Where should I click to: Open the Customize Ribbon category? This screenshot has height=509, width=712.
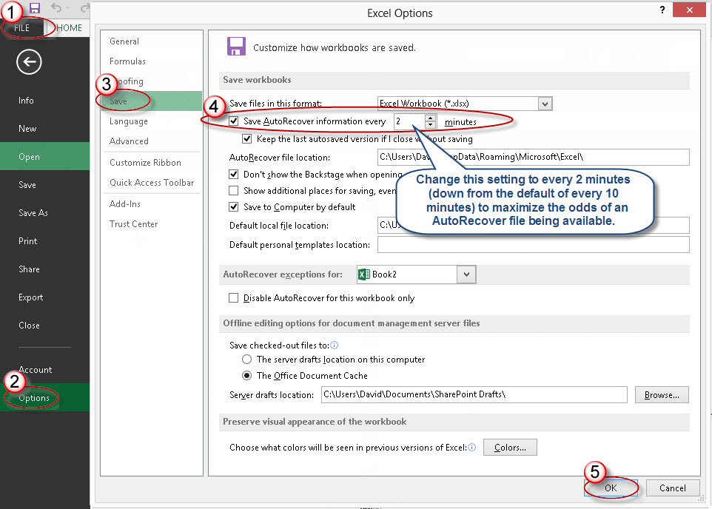click(x=145, y=163)
